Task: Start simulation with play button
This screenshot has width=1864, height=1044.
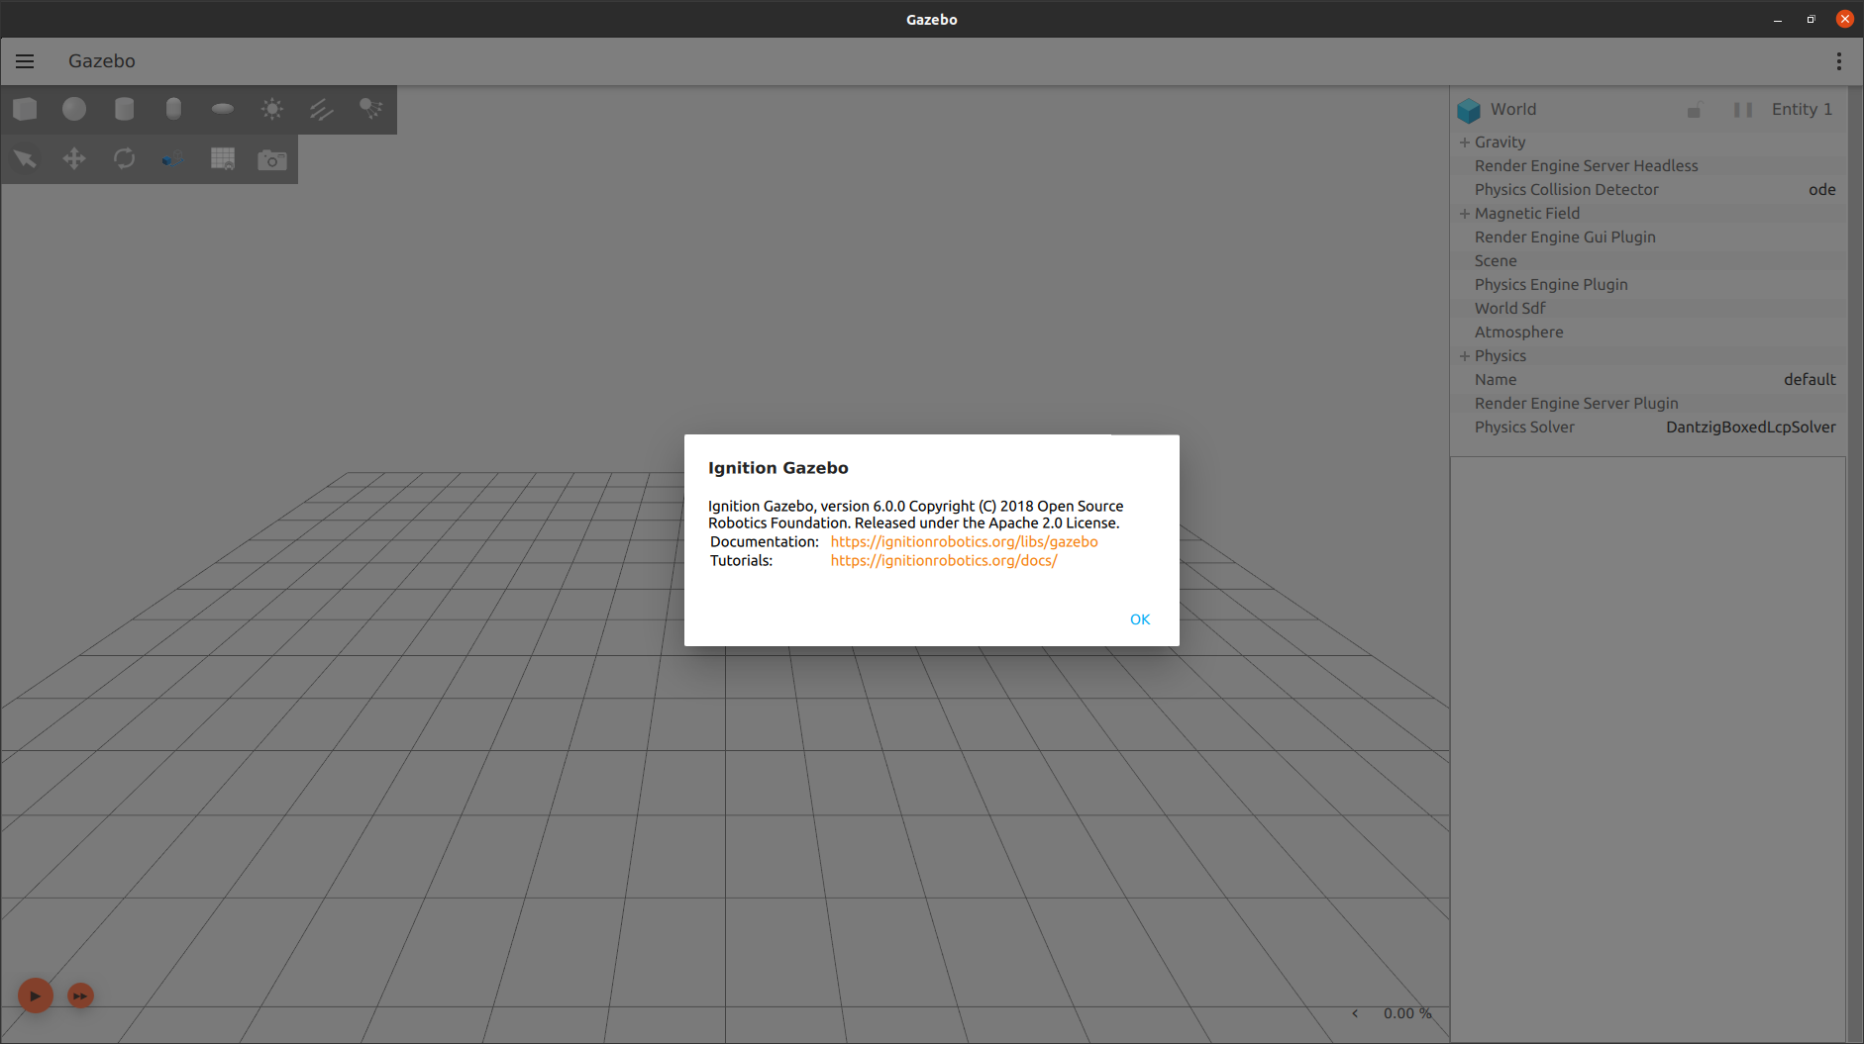Action: 36,996
